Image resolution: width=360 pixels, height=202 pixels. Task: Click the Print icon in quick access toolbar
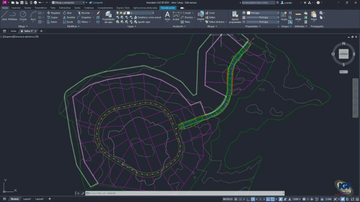[x=35, y=2]
